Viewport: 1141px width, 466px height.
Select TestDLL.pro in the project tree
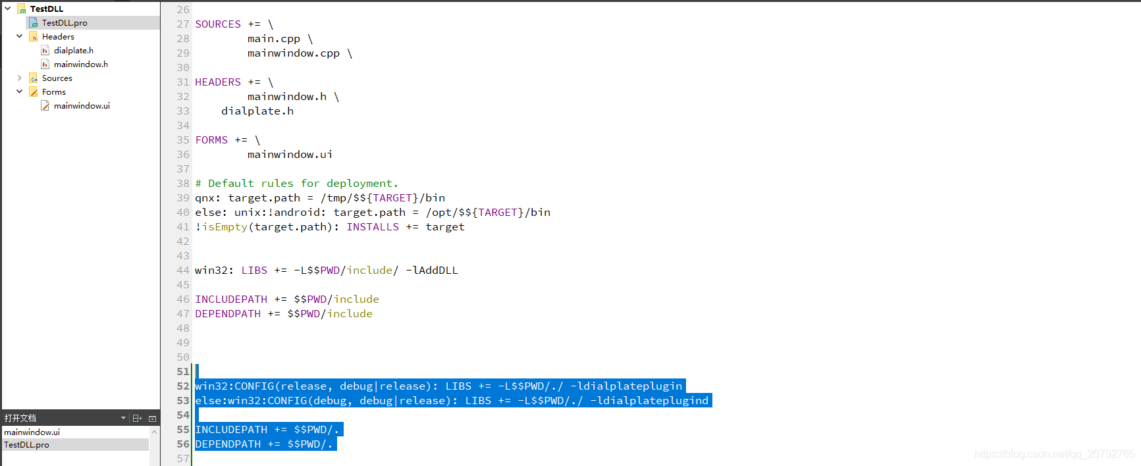click(65, 22)
